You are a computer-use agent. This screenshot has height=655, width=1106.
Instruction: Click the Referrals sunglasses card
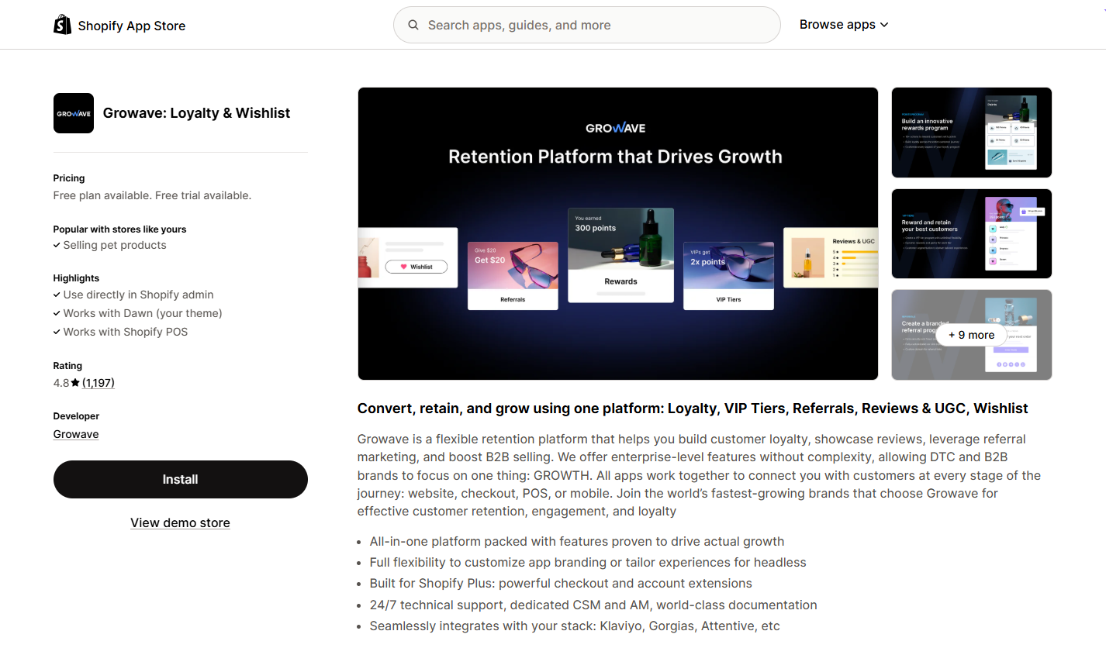pyautogui.click(x=513, y=275)
